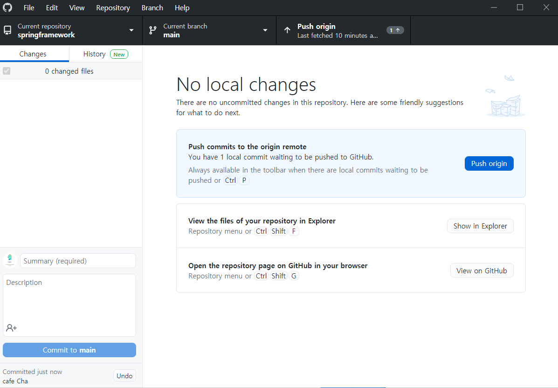Undo the last commit

pyautogui.click(x=124, y=375)
